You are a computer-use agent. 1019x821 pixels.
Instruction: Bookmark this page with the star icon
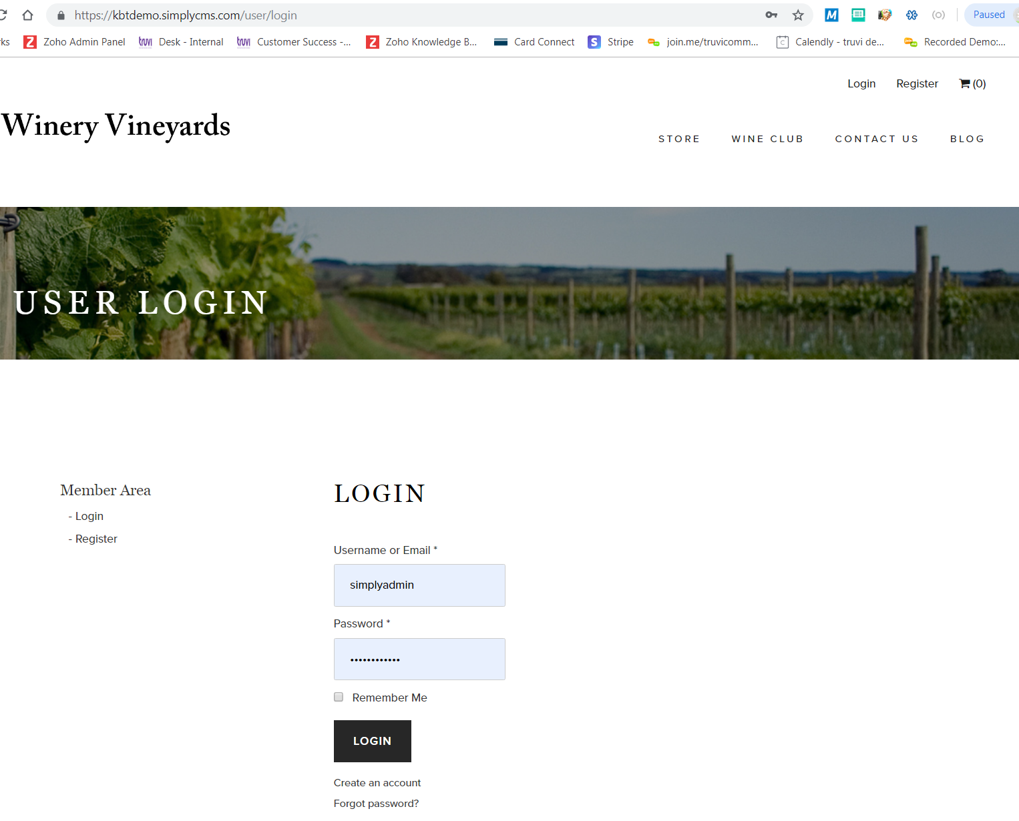click(x=798, y=15)
